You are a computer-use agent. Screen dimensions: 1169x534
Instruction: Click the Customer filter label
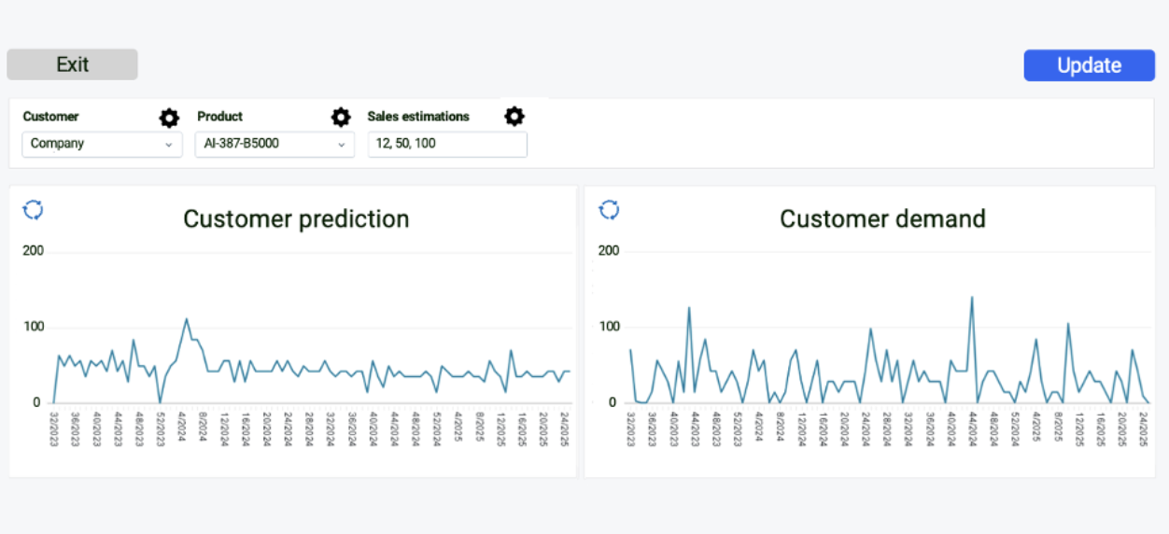click(x=50, y=117)
